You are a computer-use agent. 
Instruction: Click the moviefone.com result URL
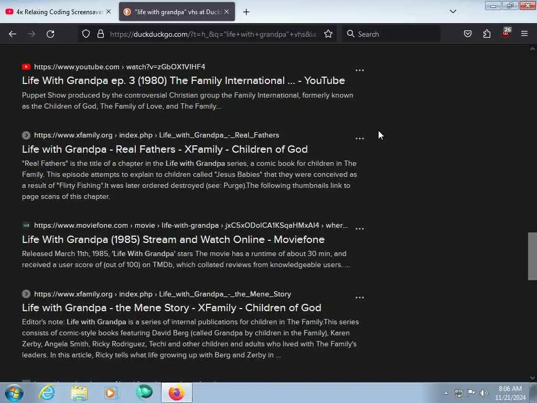[191, 226]
